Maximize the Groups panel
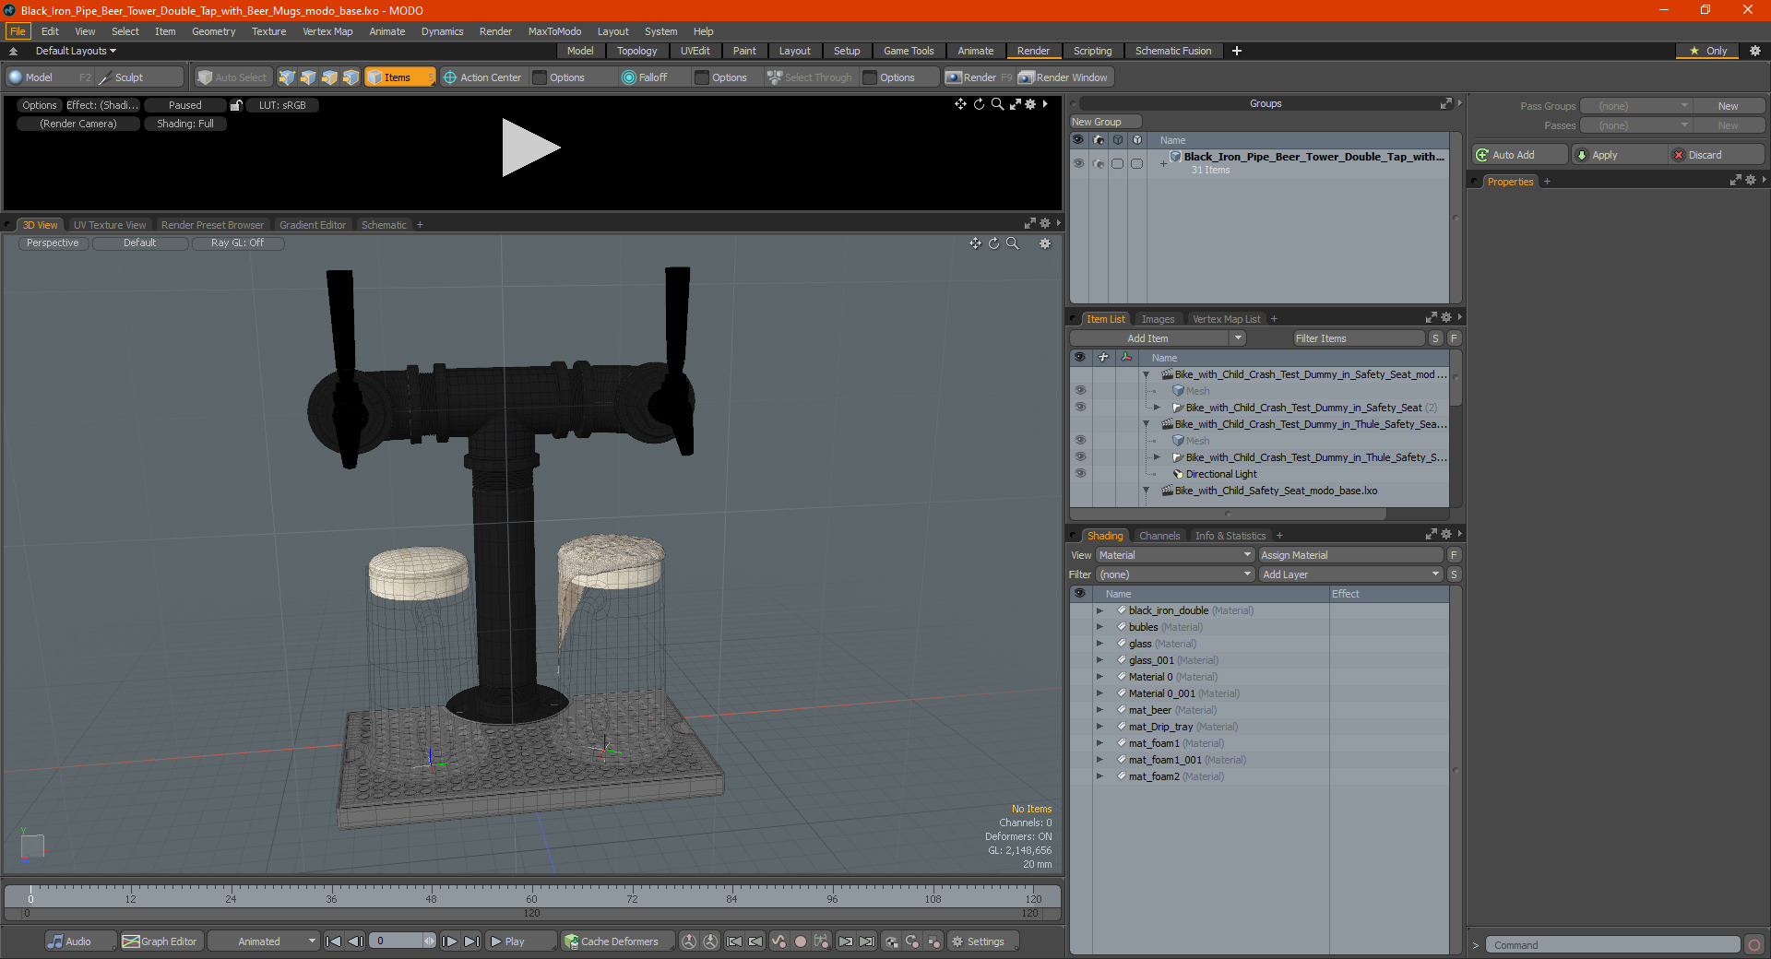 coord(1446,103)
